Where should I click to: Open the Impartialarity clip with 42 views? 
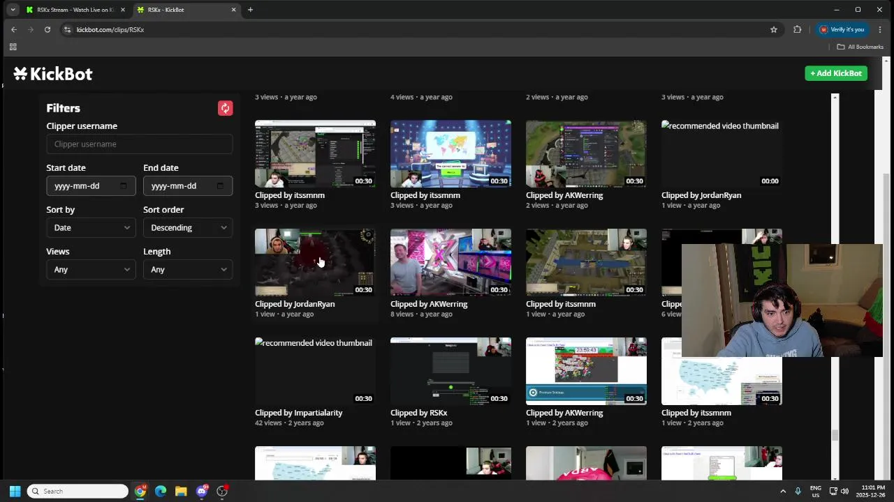pyautogui.click(x=315, y=371)
